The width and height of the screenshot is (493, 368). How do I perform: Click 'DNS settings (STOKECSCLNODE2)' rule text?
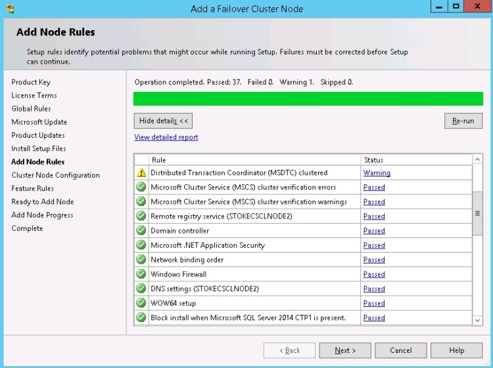point(204,289)
